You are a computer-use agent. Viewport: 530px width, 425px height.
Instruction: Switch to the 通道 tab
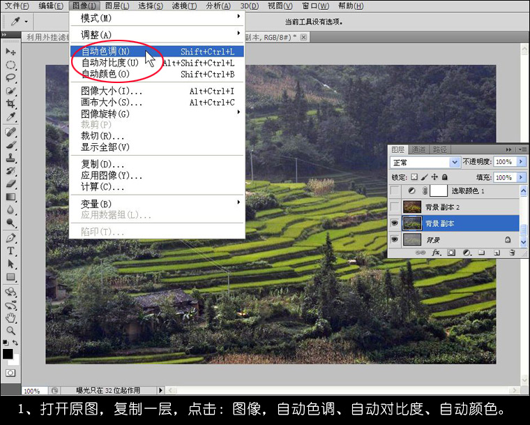(x=418, y=149)
